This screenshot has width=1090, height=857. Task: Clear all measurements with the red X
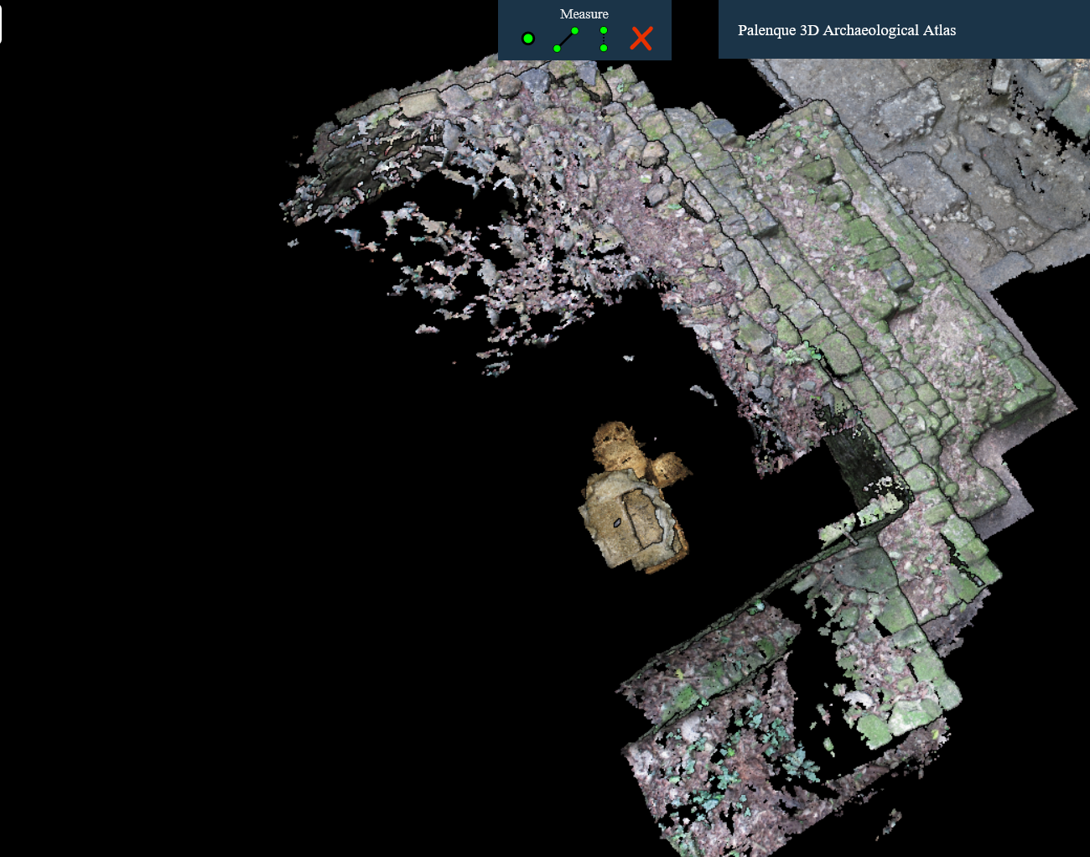click(x=641, y=38)
